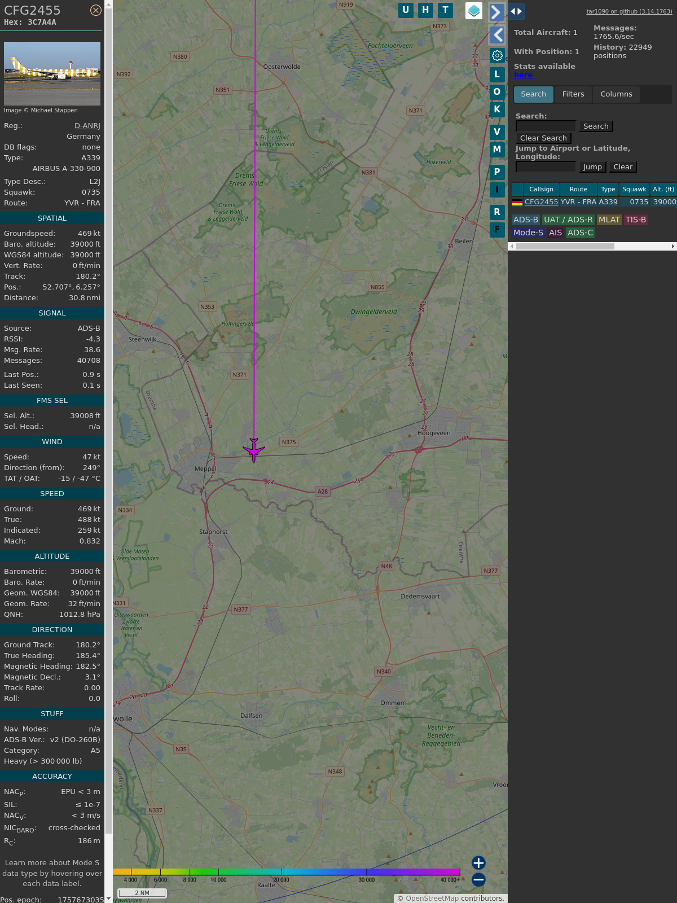Screen dimensions: 677x903
Task: Toggle the ADS-C source legend
Action: (581, 233)
